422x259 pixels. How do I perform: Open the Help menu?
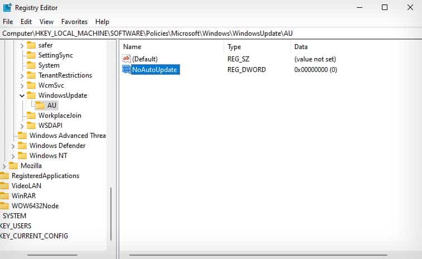102,22
